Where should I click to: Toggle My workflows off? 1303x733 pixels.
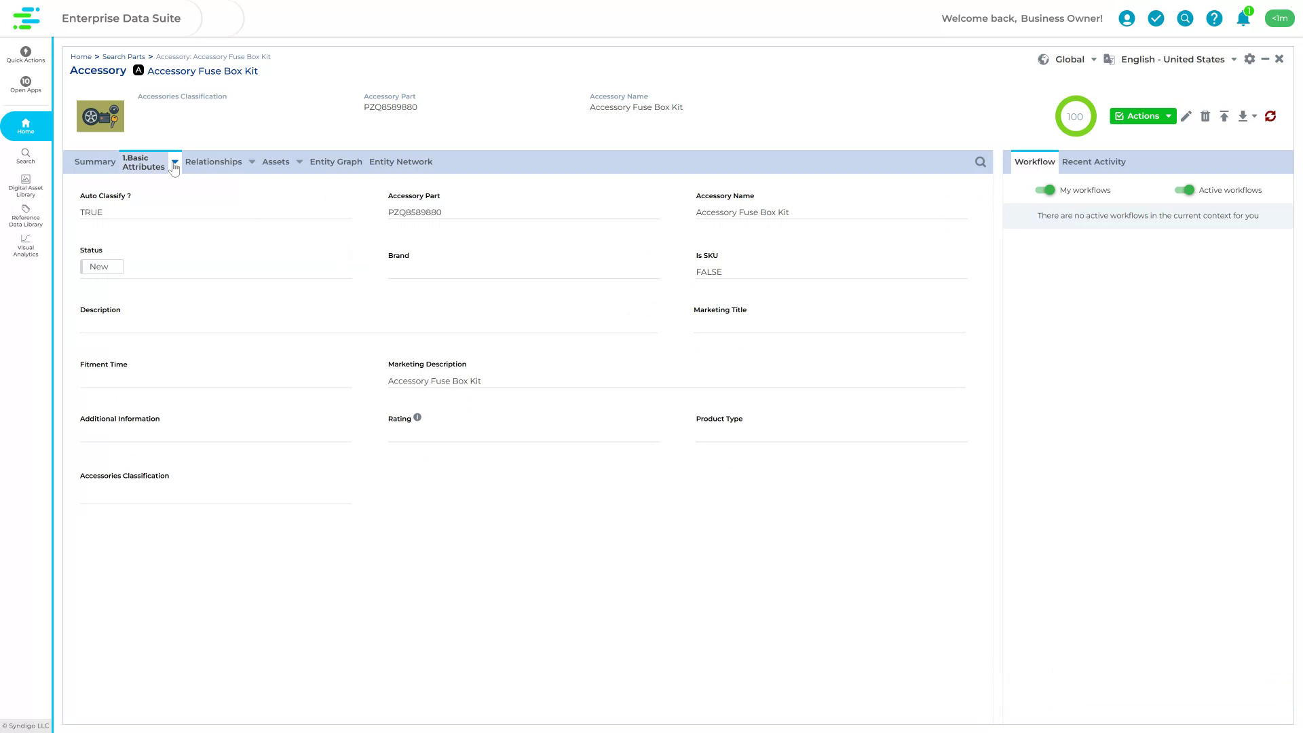tap(1046, 190)
